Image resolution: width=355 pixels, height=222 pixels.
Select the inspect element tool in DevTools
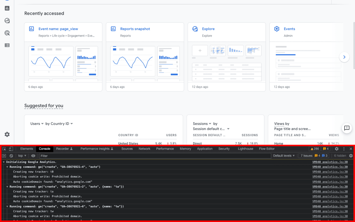[4, 149]
